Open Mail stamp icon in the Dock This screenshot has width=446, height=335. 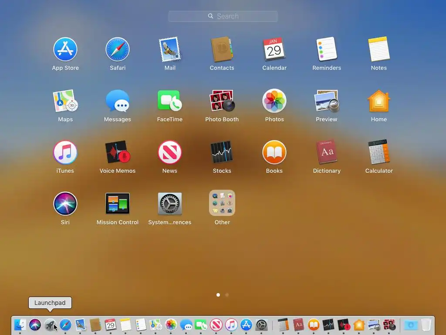80,325
